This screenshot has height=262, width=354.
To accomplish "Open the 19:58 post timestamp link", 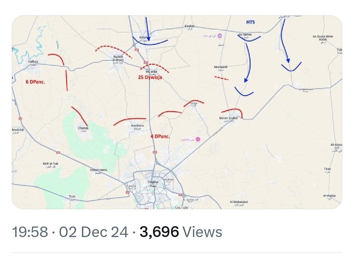I will point(30,232).
